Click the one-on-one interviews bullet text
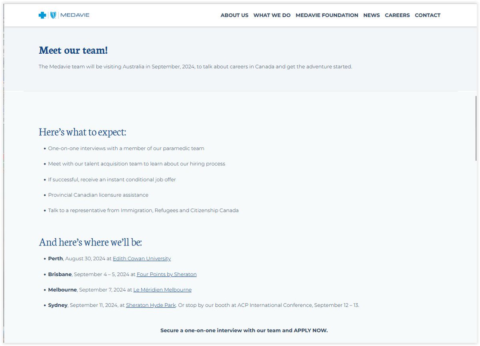The image size is (480, 346). (x=126, y=149)
